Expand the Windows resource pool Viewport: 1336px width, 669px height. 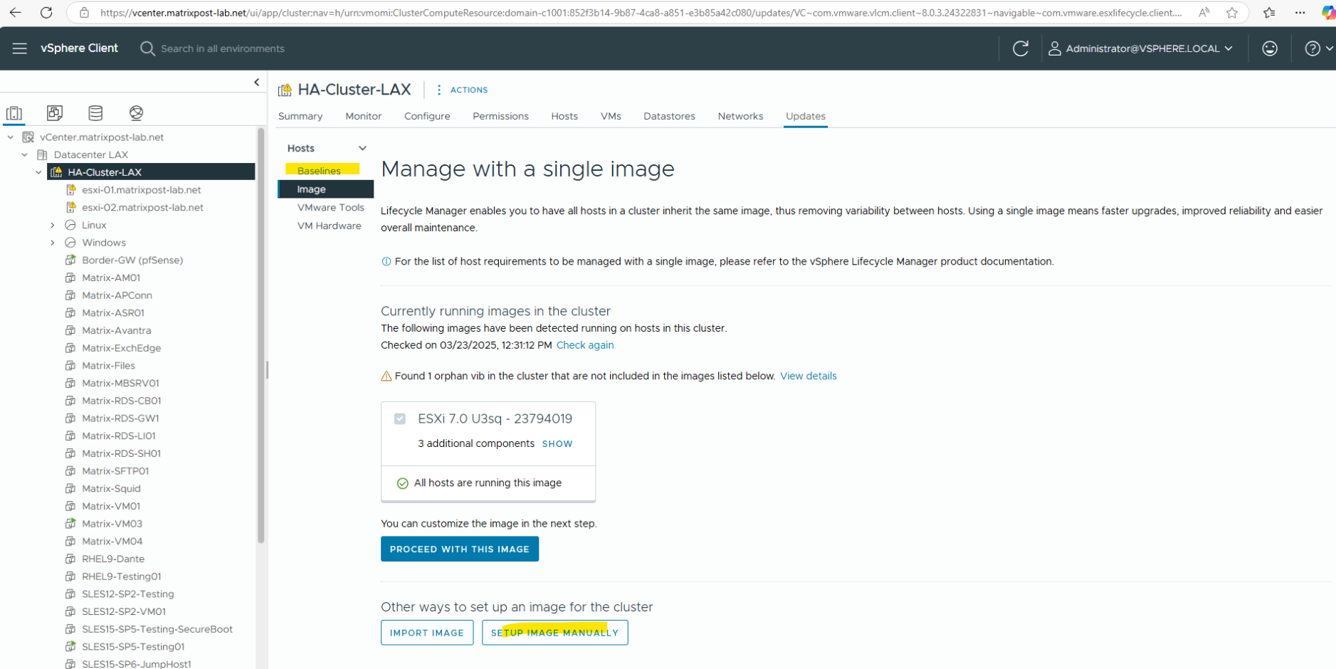[x=53, y=243]
